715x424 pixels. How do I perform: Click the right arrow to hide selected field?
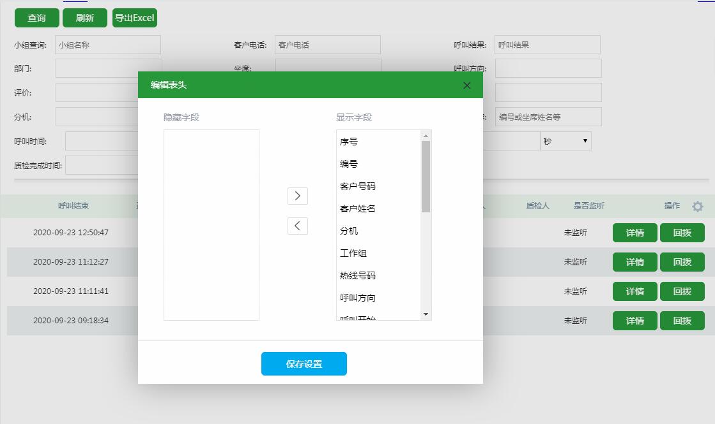point(297,196)
